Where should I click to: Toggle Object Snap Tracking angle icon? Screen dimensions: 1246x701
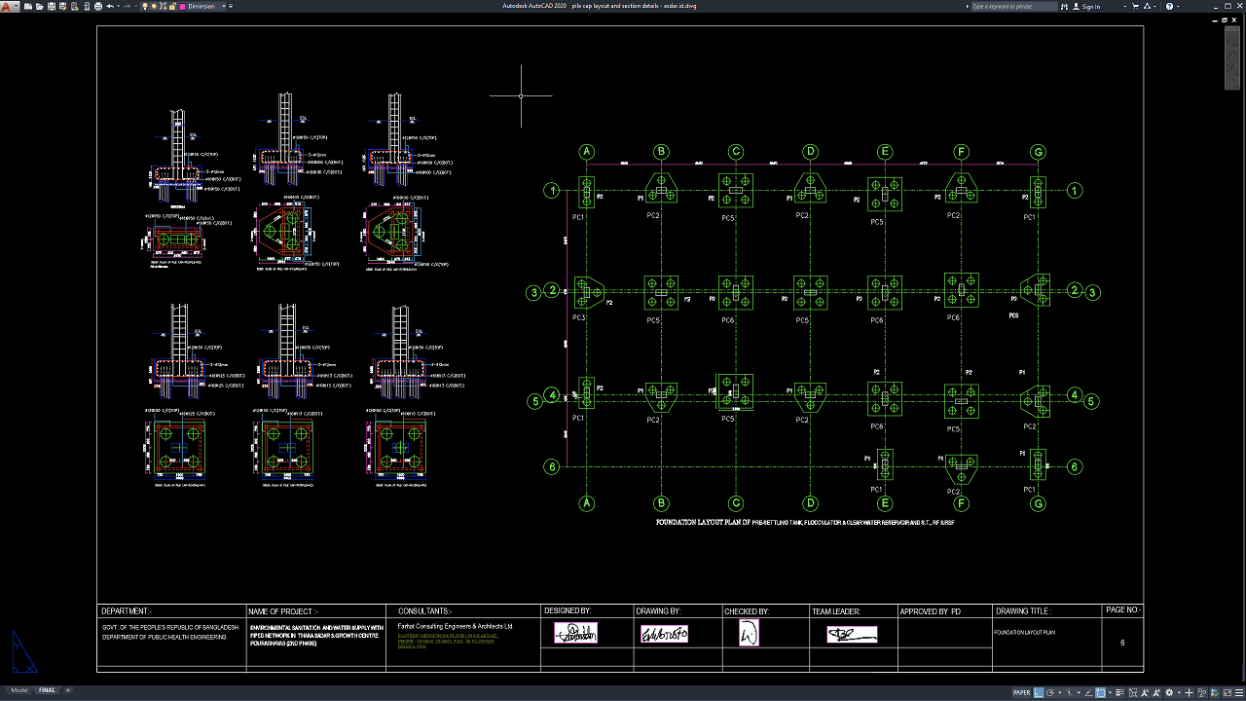(1088, 693)
